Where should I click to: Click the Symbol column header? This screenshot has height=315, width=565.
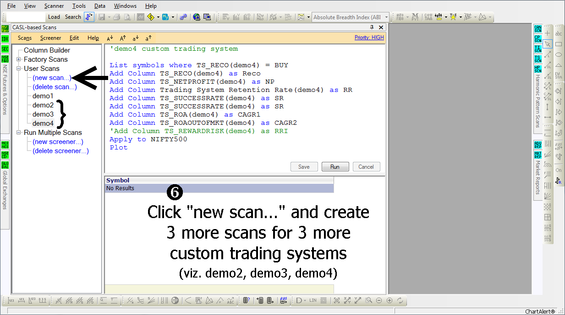point(219,180)
